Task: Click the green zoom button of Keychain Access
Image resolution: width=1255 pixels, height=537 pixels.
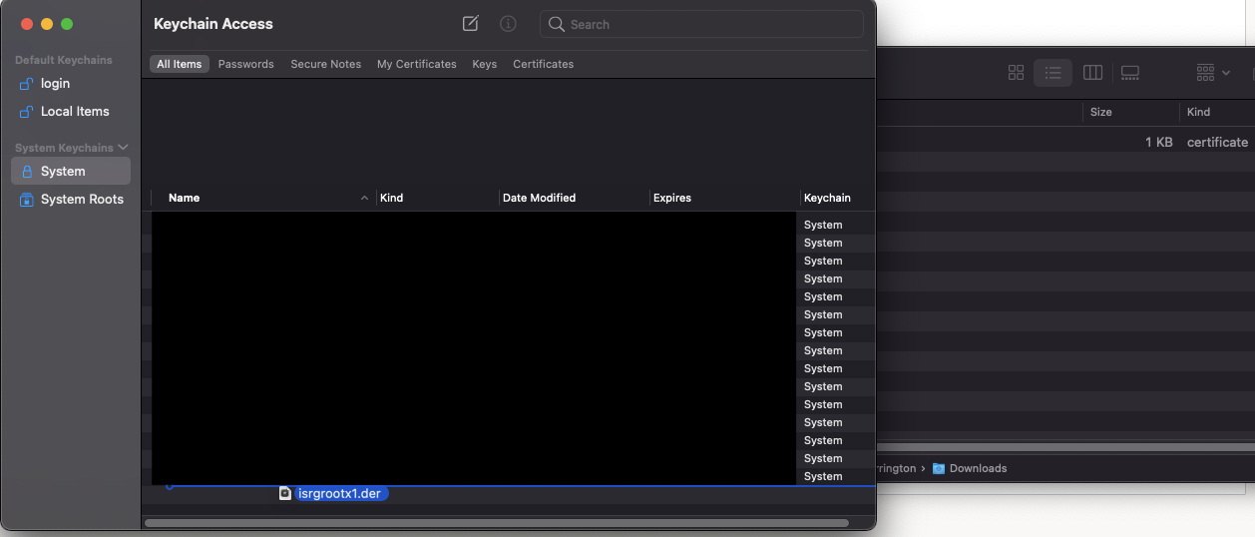Action: point(67,24)
